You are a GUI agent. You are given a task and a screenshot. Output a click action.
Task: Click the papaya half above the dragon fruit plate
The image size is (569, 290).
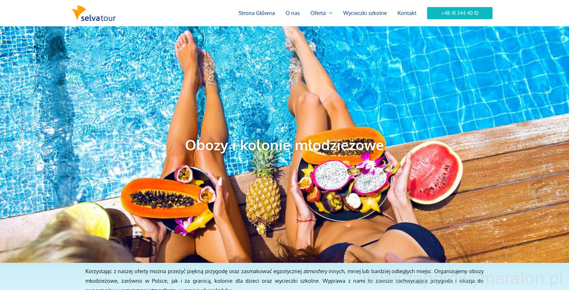pos(343,145)
